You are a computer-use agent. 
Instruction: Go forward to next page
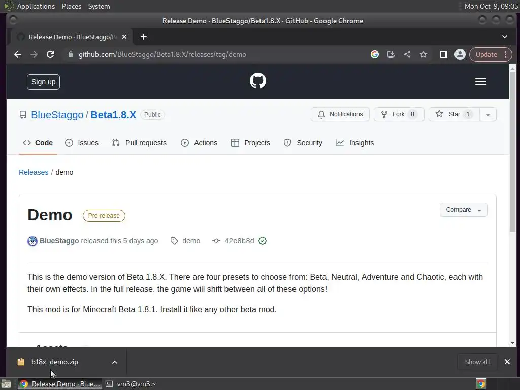[x=34, y=54]
